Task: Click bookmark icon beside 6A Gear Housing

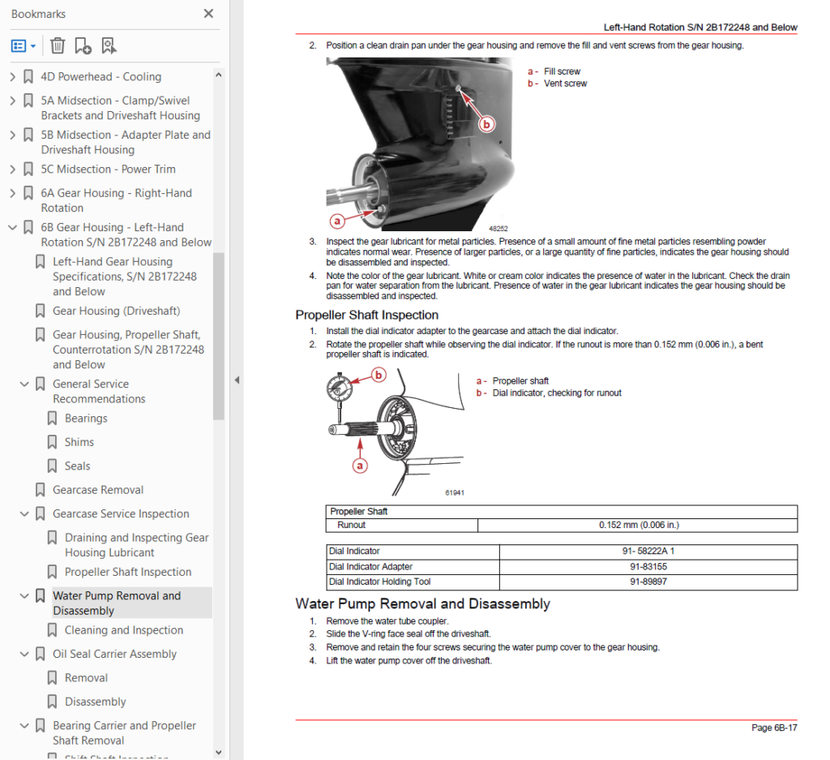Action: (x=28, y=193)
